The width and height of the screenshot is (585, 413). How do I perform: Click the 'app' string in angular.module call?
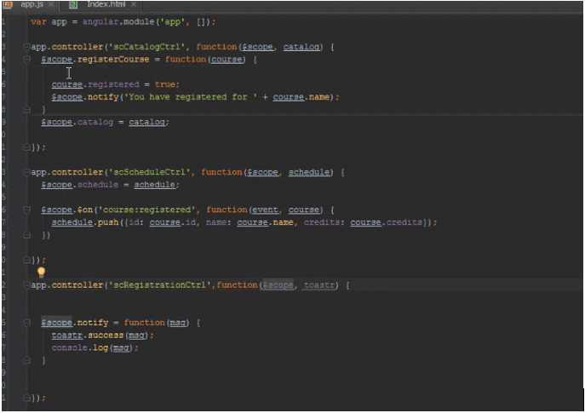point(172,21)
